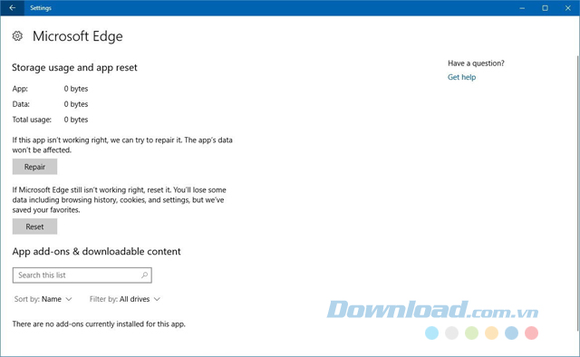Reset the Microsoft Edge app

[34, 227]
